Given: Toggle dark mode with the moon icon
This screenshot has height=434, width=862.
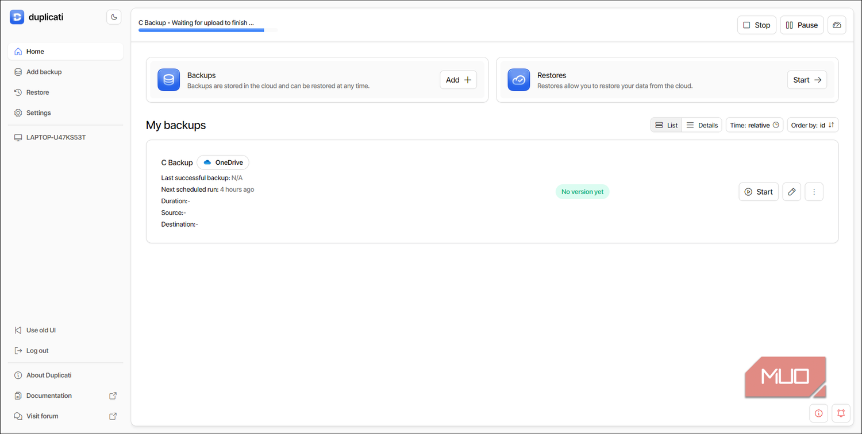Looking at the screenshot, I should 114,17.
